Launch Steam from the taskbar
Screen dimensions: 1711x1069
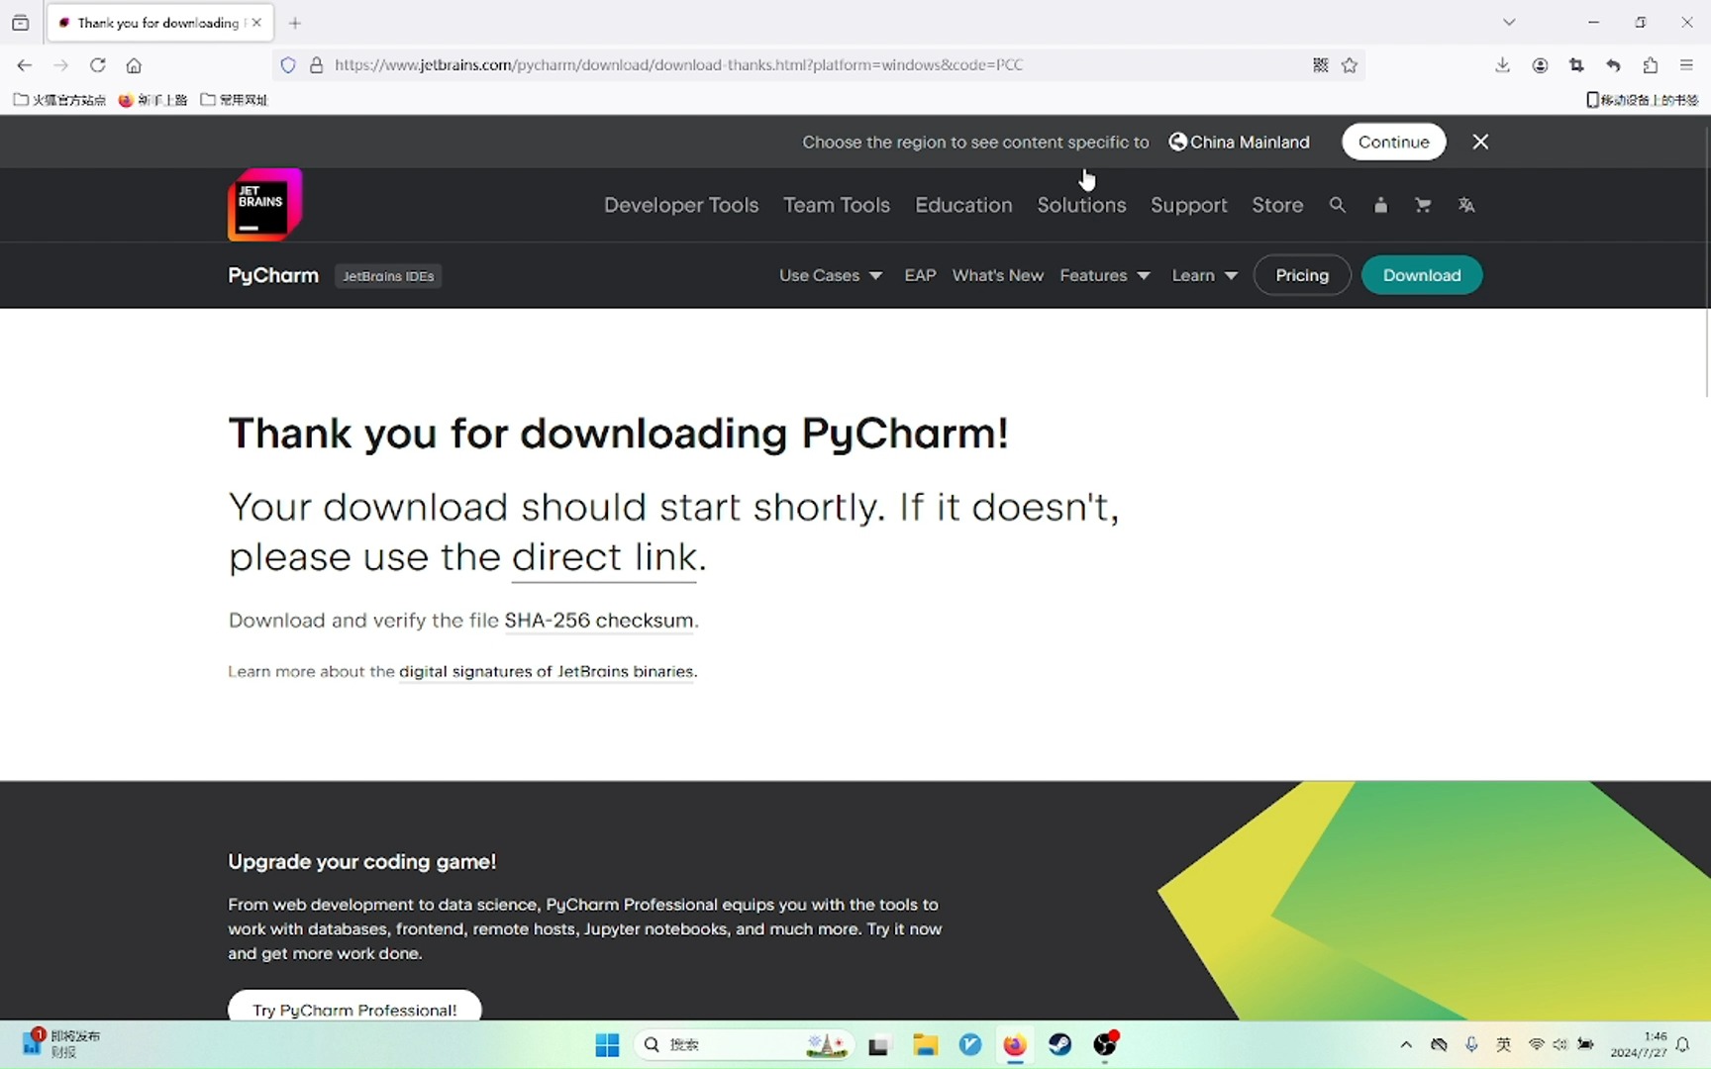pyautogui.click(x=1059, y=1044)
